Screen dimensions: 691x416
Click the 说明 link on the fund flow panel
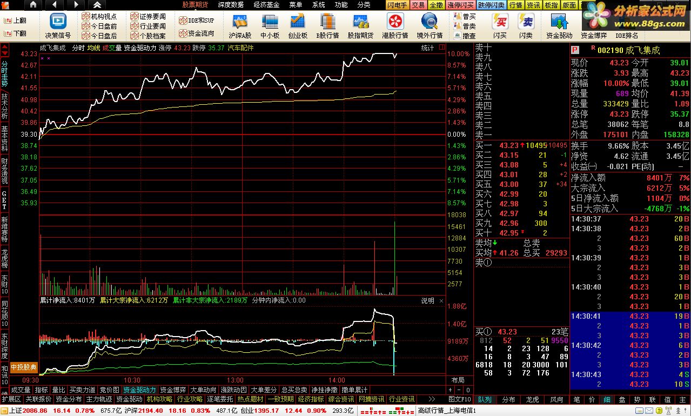click(427, 300)
